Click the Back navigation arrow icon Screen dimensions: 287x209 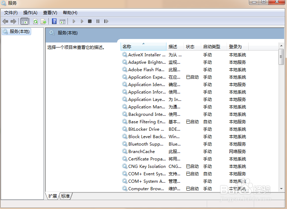pos(5,21)
